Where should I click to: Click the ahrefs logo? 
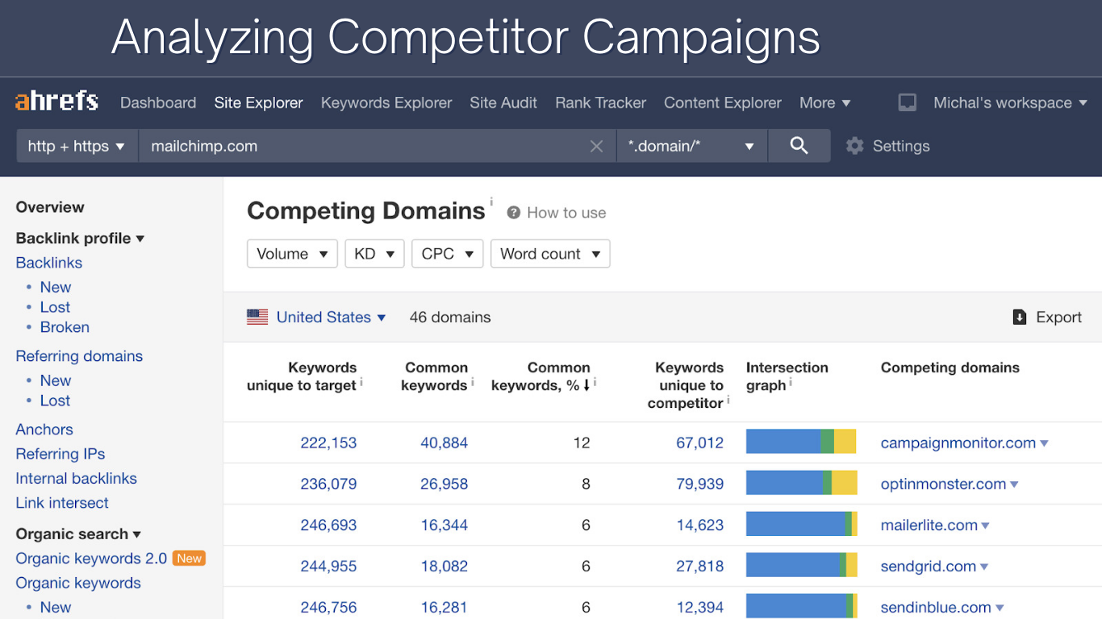56,102
